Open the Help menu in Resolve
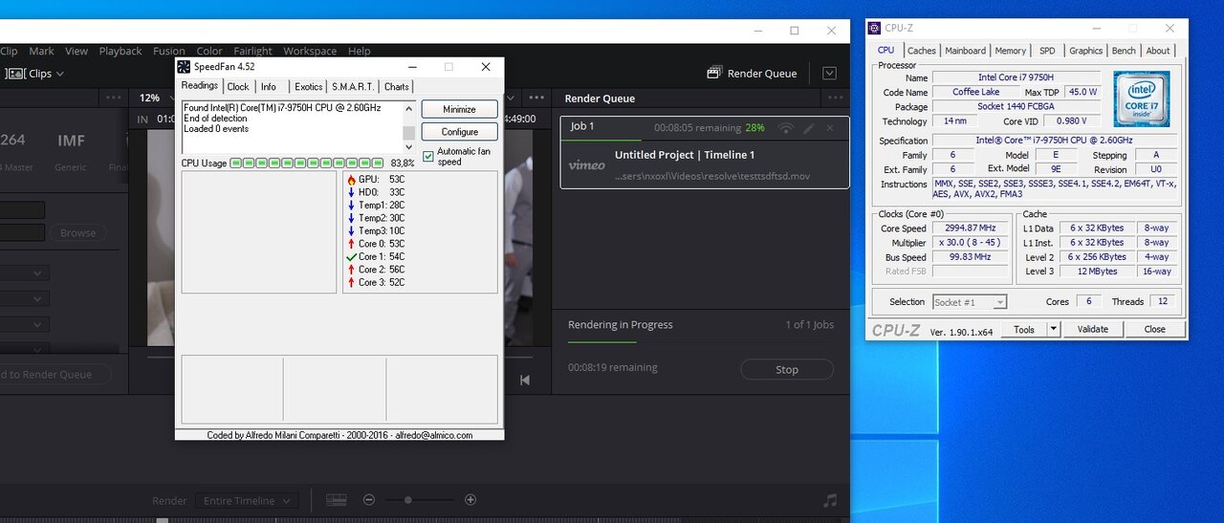The height and width of the screenshot is (523, 1224). (360, 51)
